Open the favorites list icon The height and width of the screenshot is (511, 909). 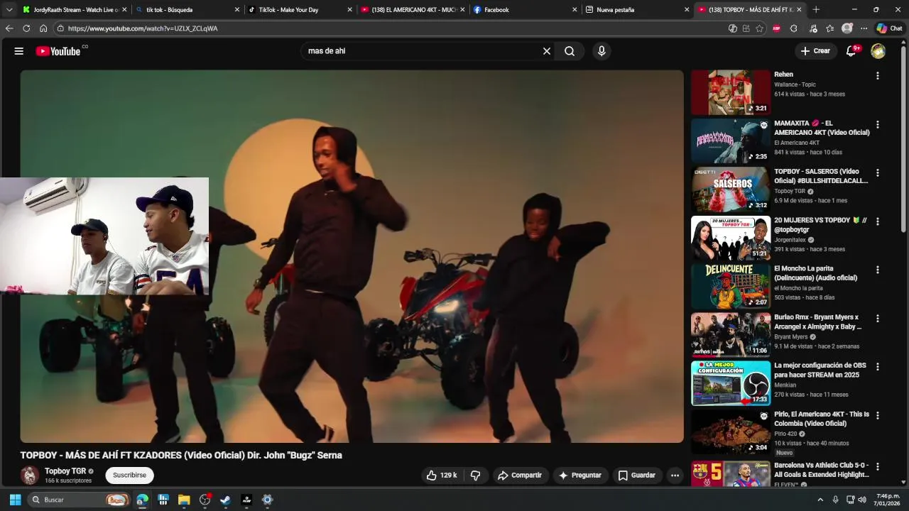pyautogui.click(x=829, y=28)
